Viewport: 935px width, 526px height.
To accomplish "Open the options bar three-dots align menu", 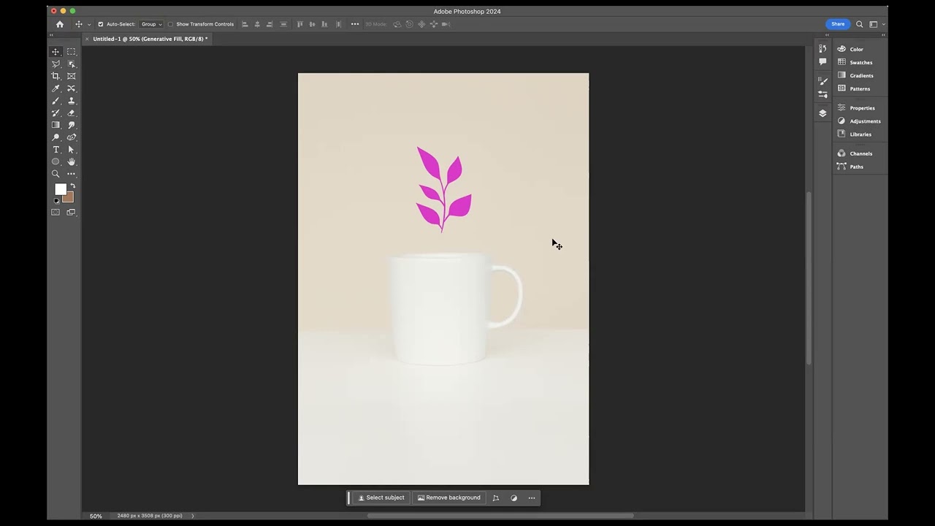I will pos(355,24).
